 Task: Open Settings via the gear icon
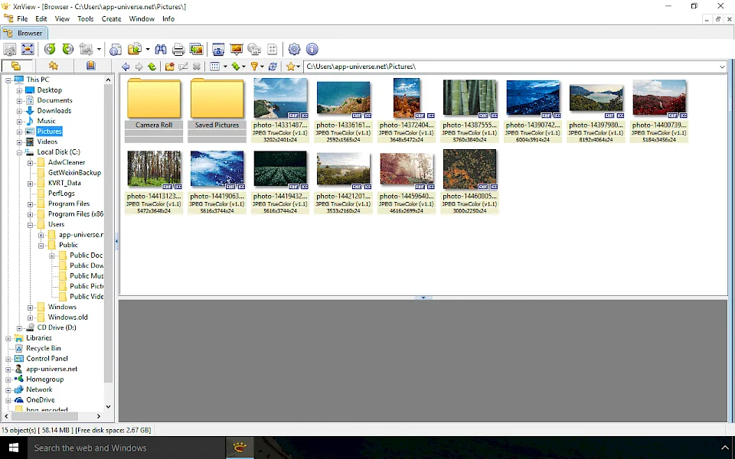coord(294,50)
